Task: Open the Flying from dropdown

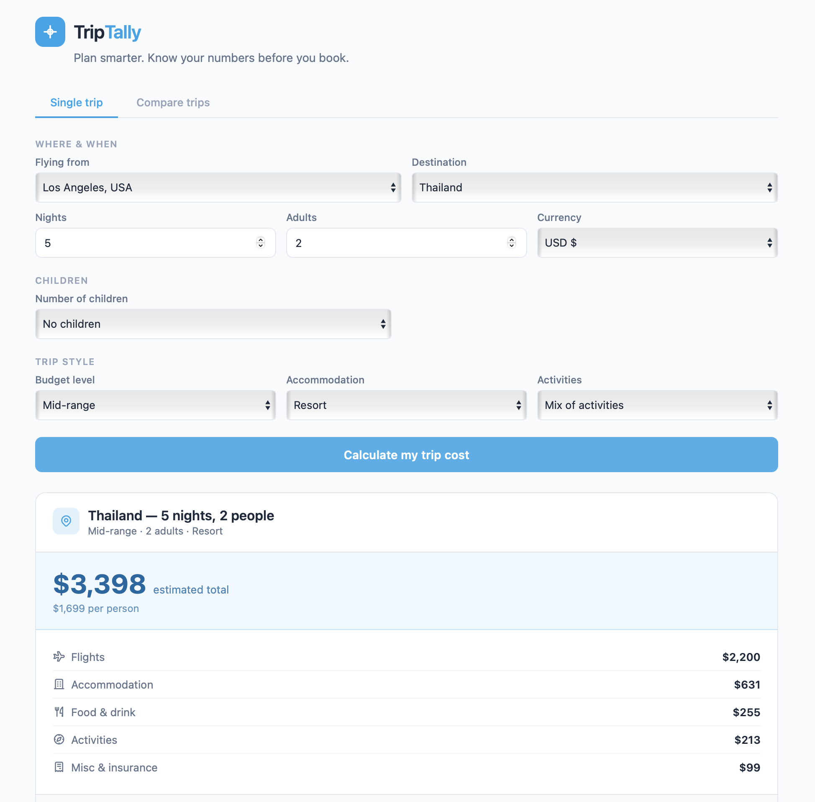Action: 218,188
